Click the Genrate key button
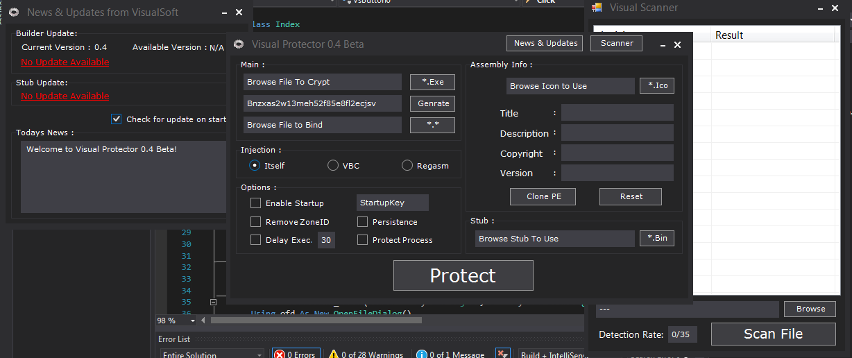Viewport: 852px width, 358px height. [x=432, y=103]
